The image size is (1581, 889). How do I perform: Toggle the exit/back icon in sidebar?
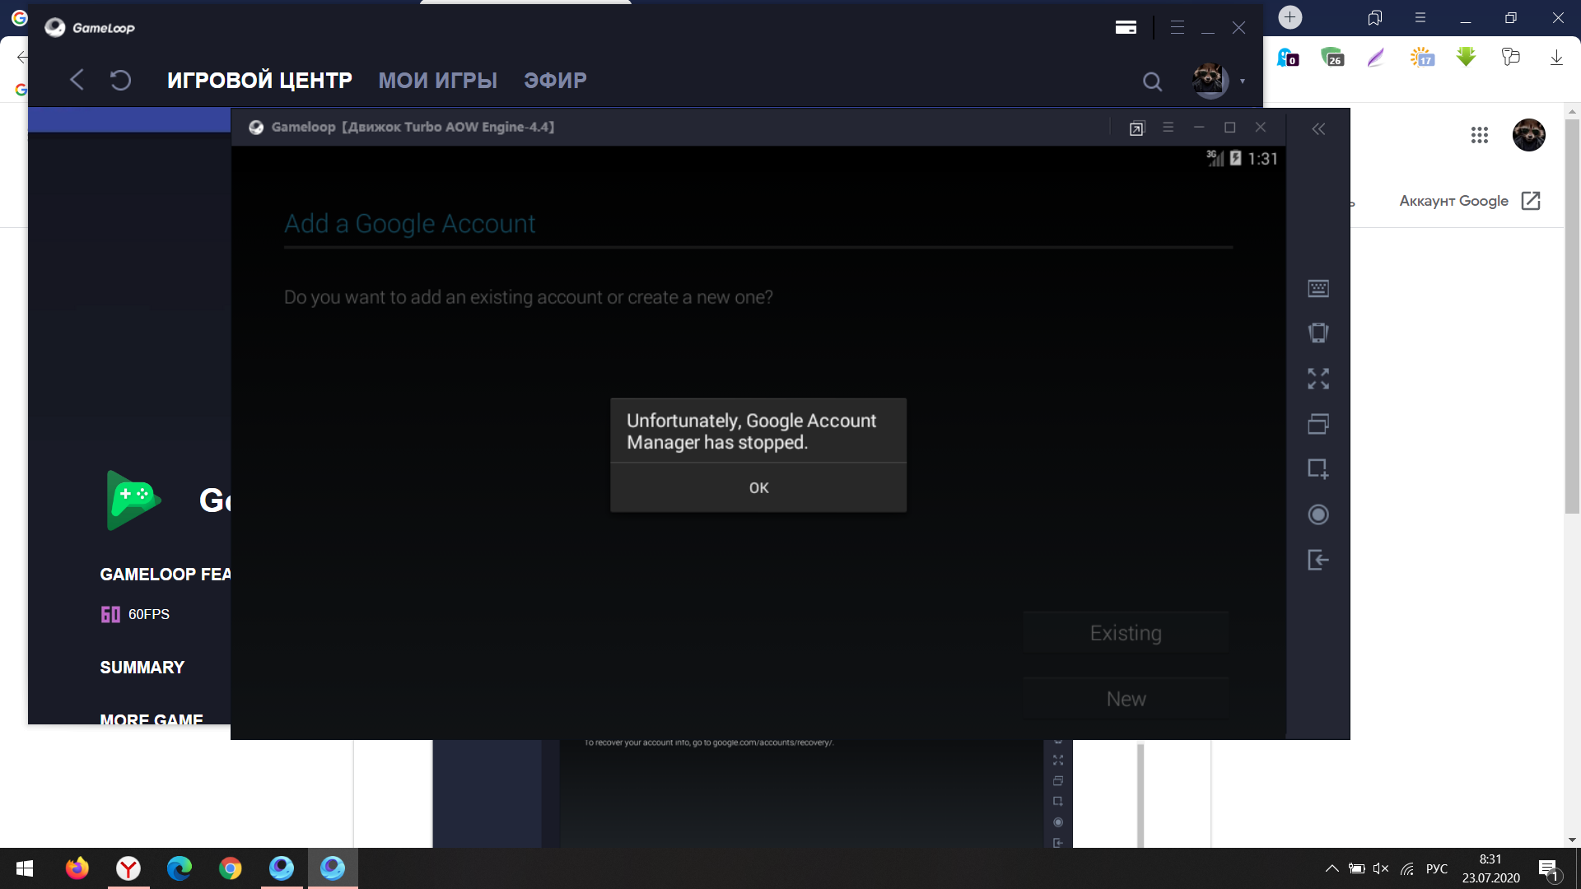(x=1318, y=561)
